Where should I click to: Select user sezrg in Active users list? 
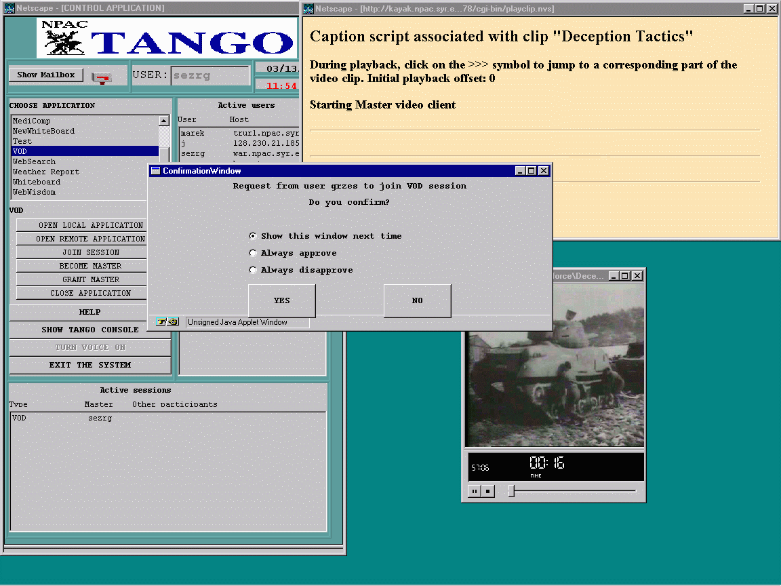click(x=239, y=153)
